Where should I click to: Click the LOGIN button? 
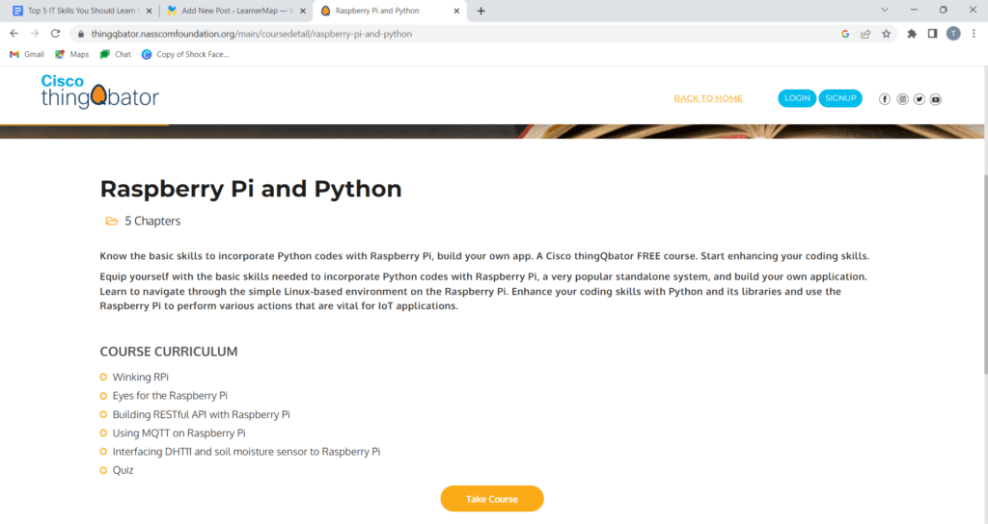tap(797, 98)
